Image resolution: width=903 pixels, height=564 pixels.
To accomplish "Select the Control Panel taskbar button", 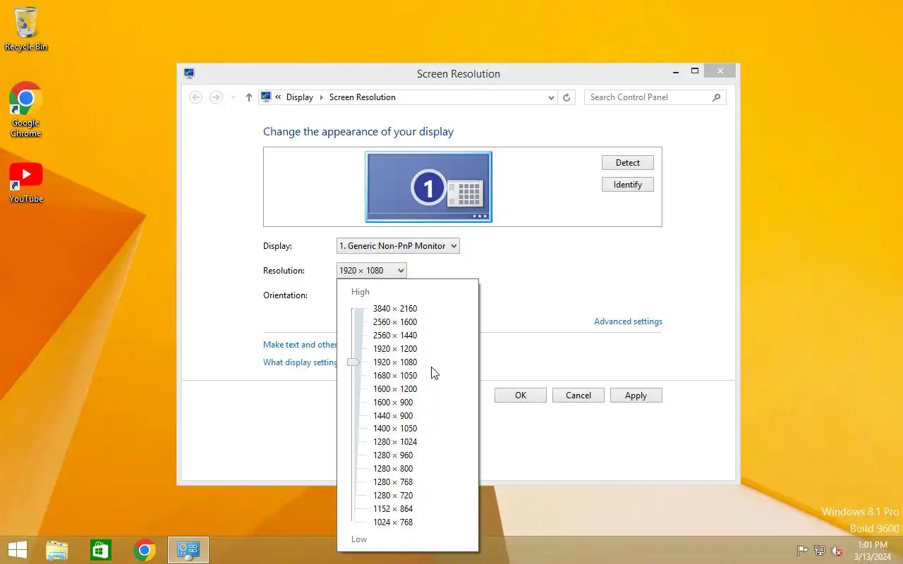I will 188,550.
